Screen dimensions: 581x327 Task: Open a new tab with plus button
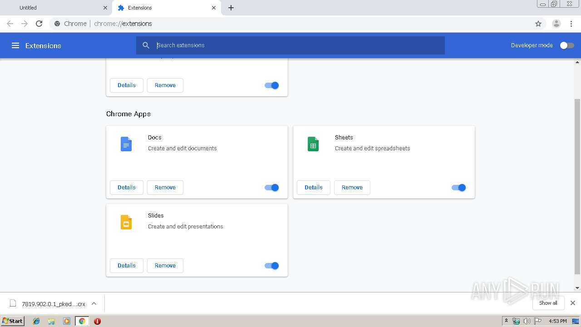pos(231,8)
